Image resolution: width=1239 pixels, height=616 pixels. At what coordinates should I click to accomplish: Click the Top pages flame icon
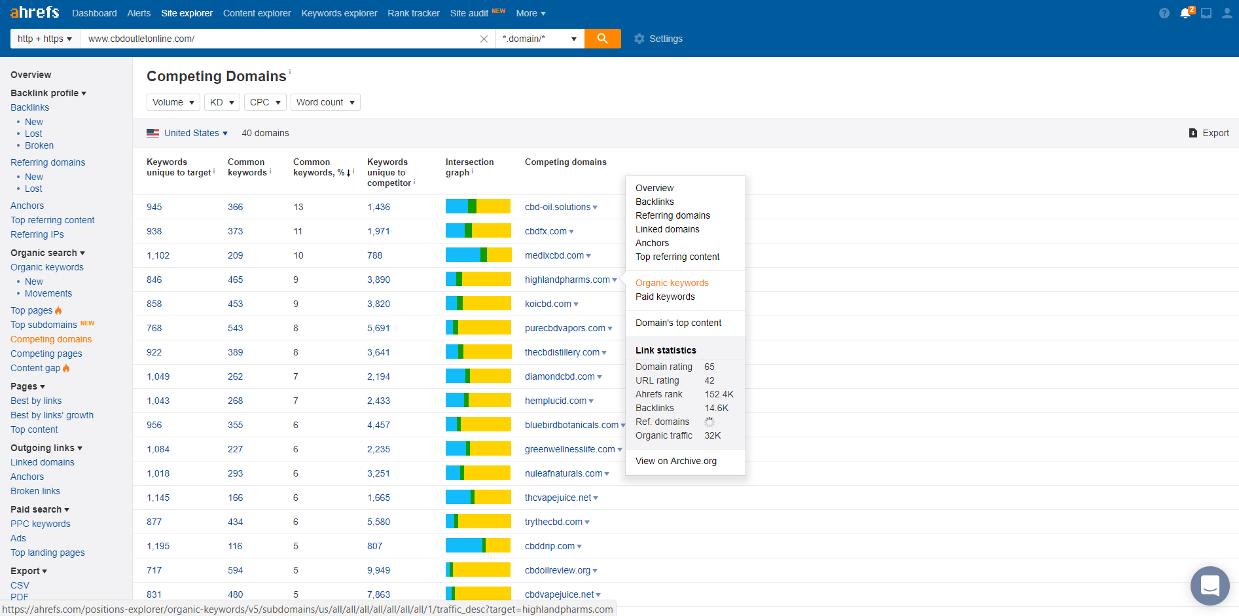click(58, 310)
